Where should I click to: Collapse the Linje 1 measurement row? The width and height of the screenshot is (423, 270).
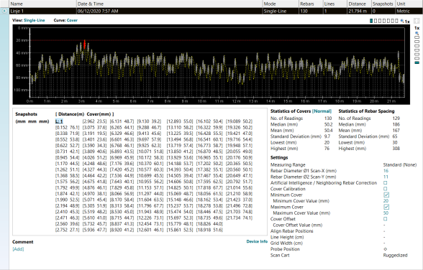(4, 11)
